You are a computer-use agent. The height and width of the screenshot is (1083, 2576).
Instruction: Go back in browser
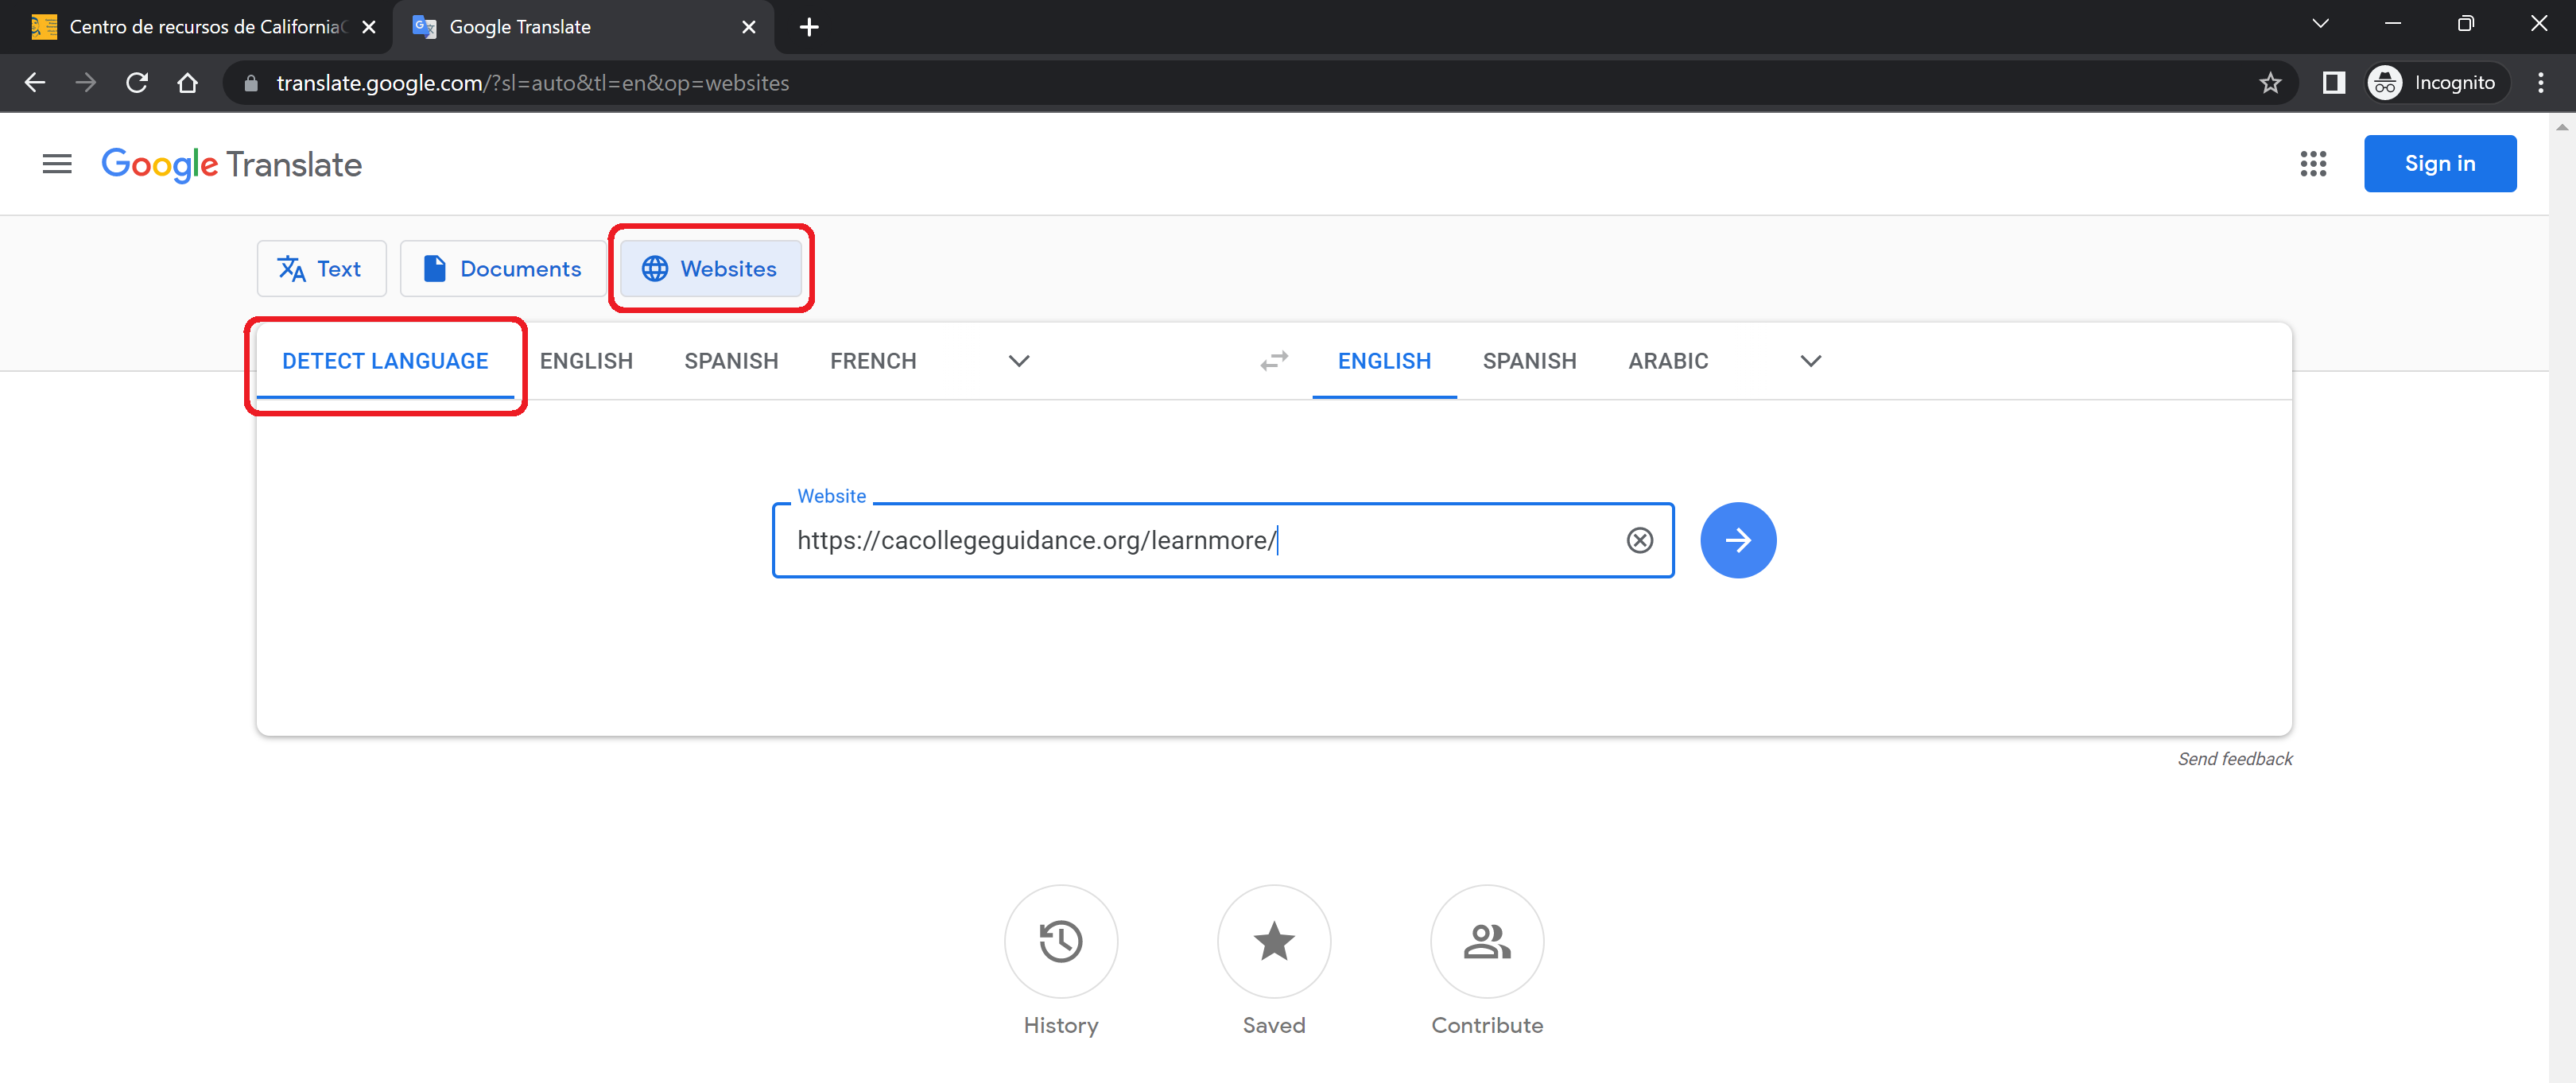[x=35, y=83]
